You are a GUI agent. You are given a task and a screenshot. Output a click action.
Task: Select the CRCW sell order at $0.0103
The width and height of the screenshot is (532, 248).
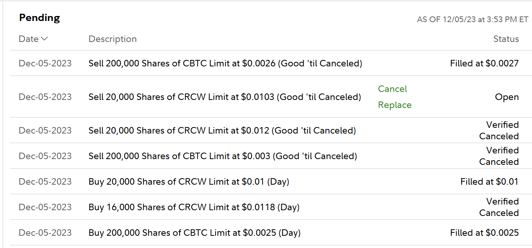tap(225, 97)
